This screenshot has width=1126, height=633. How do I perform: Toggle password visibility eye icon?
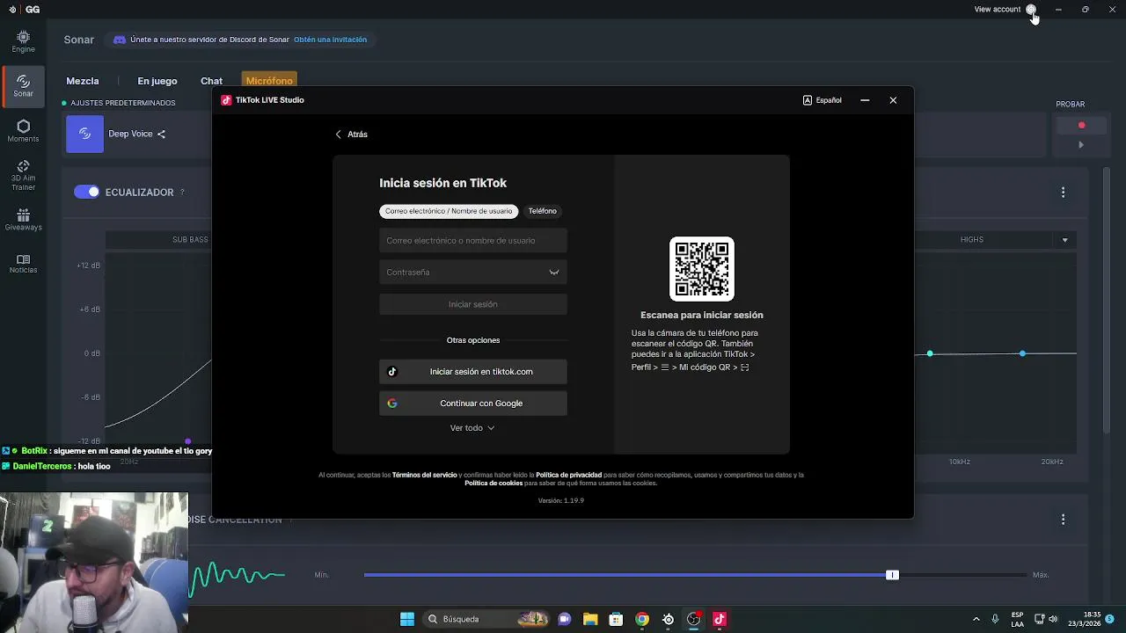point(554,273)
